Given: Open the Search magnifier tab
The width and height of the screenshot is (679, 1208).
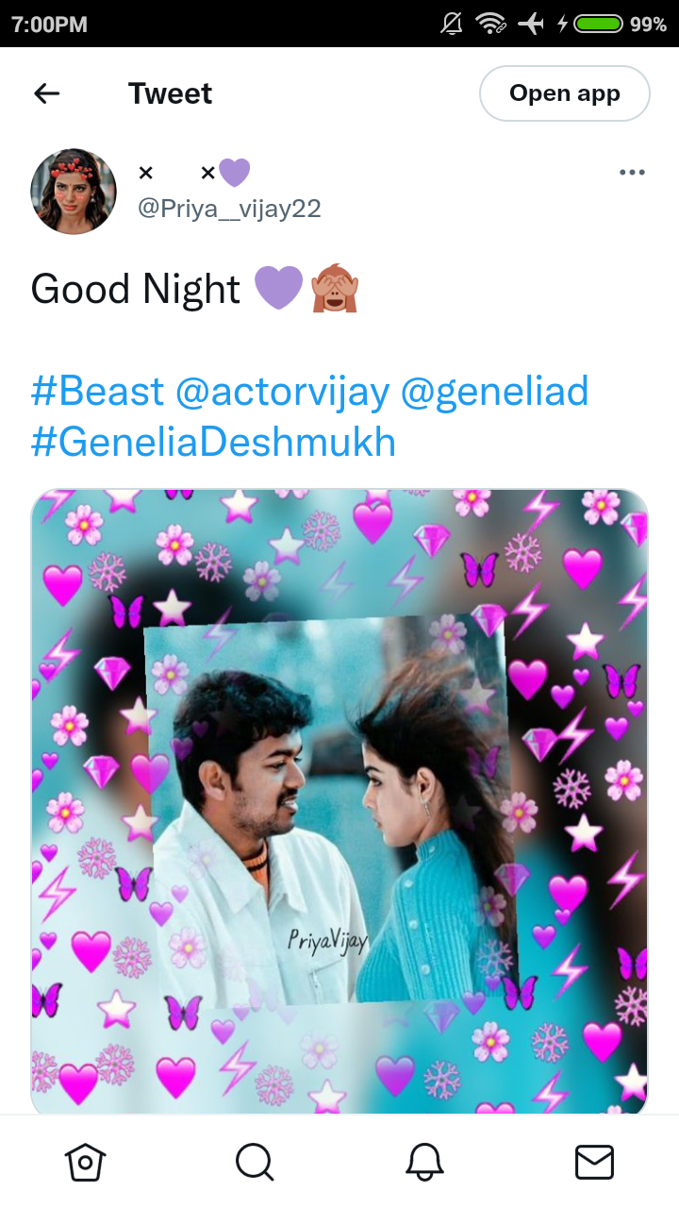Looking at the screenshot, I should pos(255,1162).
